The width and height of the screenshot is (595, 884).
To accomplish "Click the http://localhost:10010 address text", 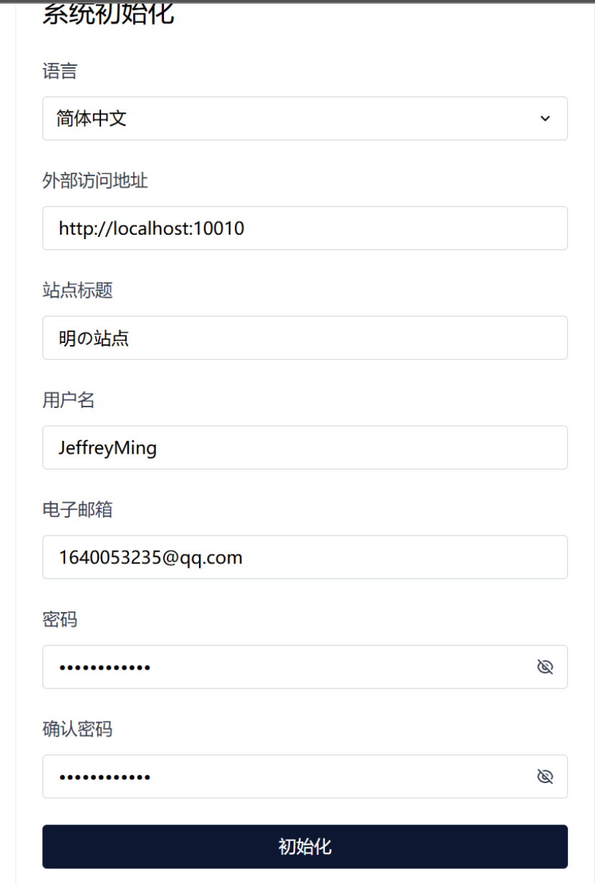I will pyautogui.click(x=152, y=228).
